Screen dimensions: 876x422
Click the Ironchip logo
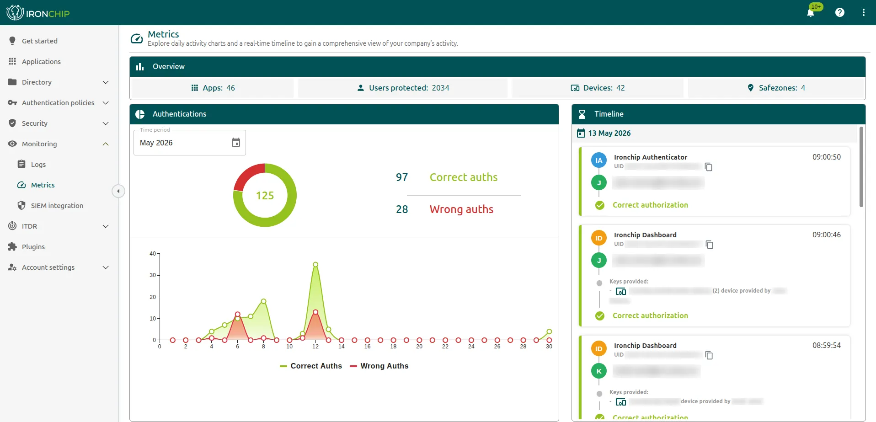click(38, 13)
